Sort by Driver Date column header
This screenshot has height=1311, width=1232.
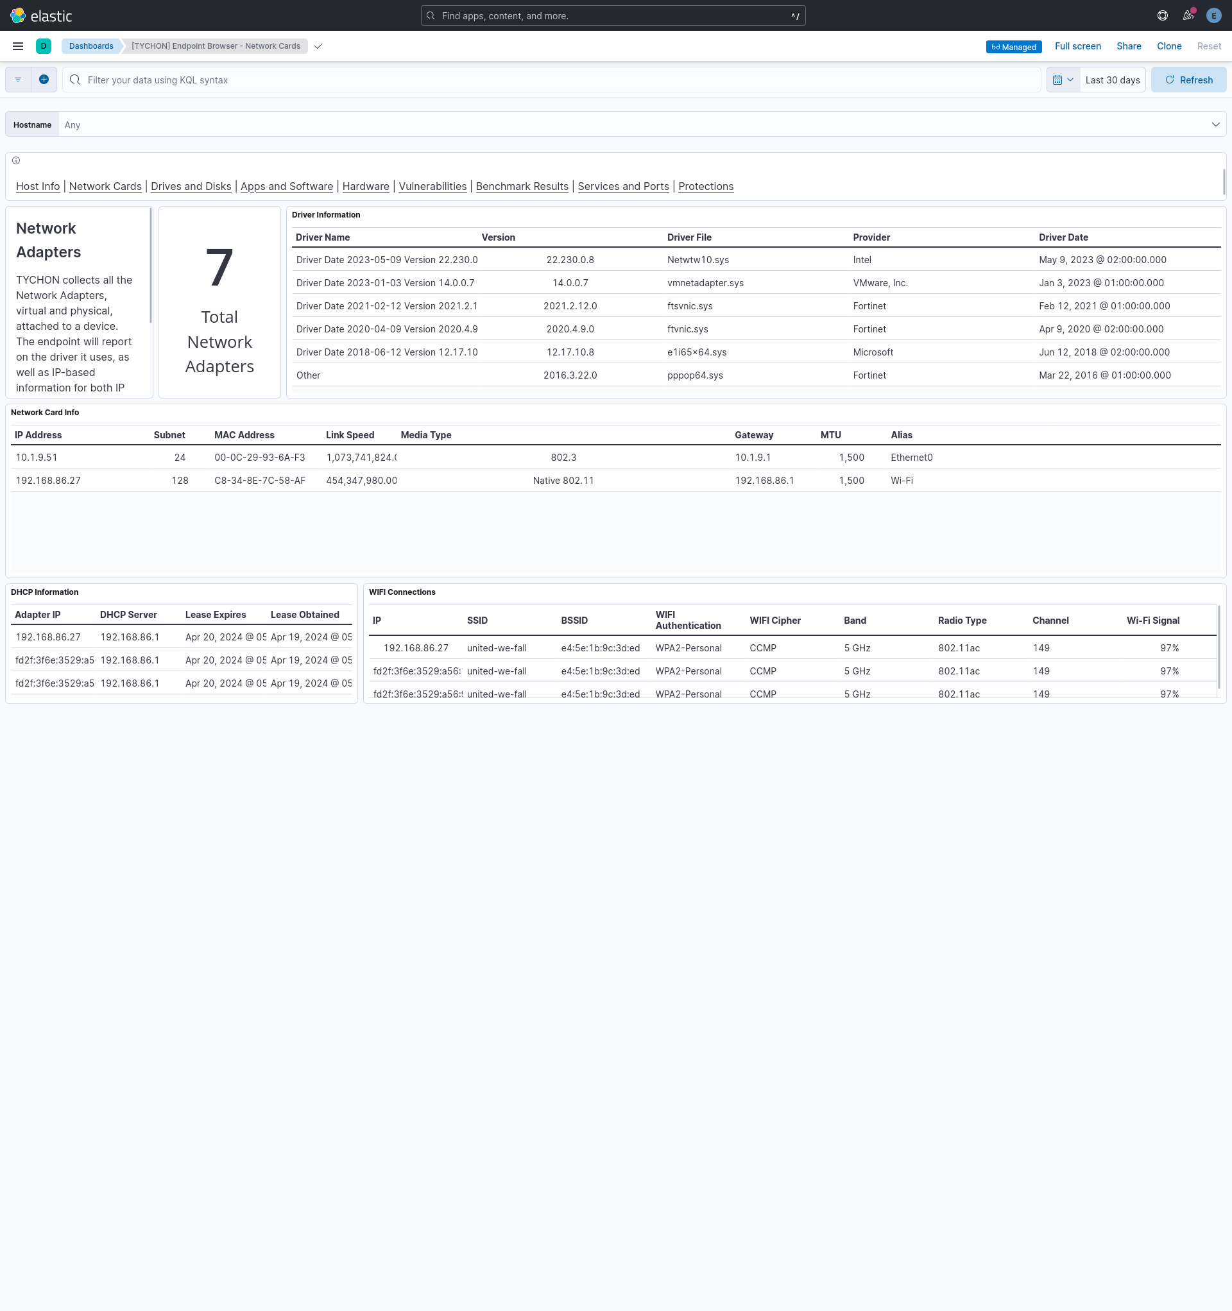point(1063,237)
